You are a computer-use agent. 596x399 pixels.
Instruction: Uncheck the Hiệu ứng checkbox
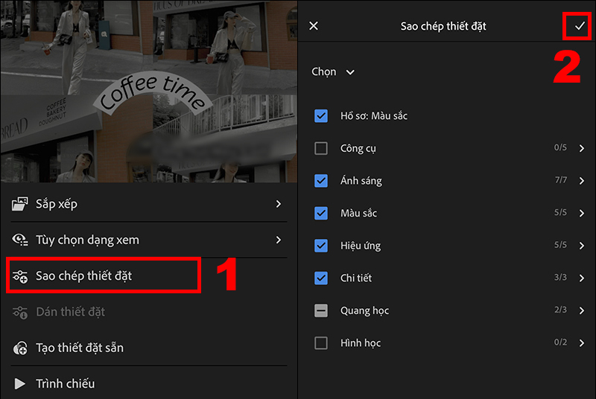tap(321, 246)
